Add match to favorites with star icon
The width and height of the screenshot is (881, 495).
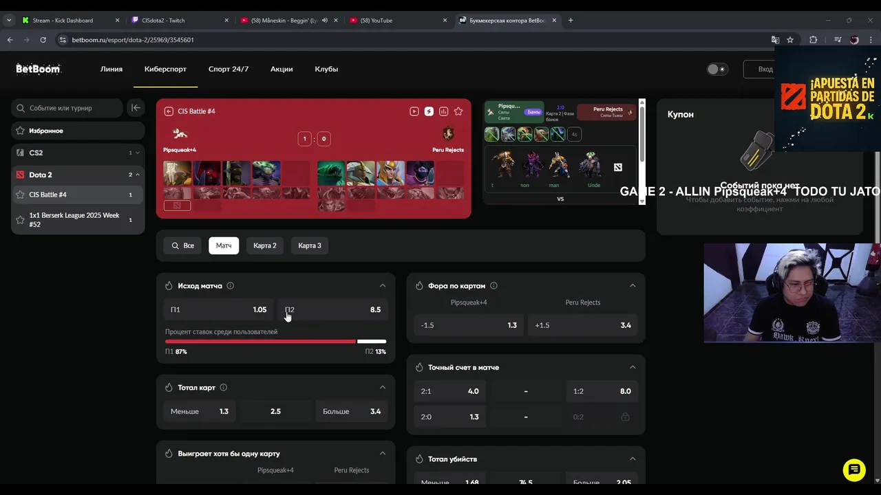[x=458, y=111]
